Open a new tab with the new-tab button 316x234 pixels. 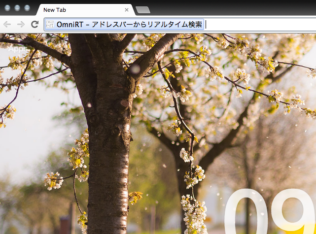[x=142, y=10]
